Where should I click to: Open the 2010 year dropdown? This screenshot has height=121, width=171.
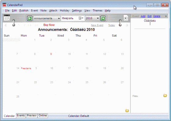coord(92,18)
